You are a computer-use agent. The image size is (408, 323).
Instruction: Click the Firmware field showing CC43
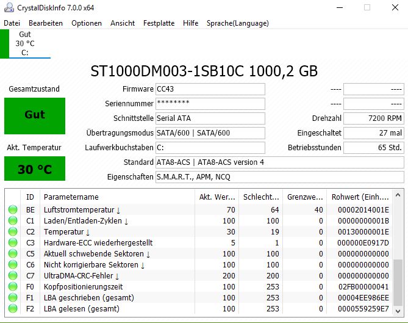pyautogui.click(x=210, y=89)
